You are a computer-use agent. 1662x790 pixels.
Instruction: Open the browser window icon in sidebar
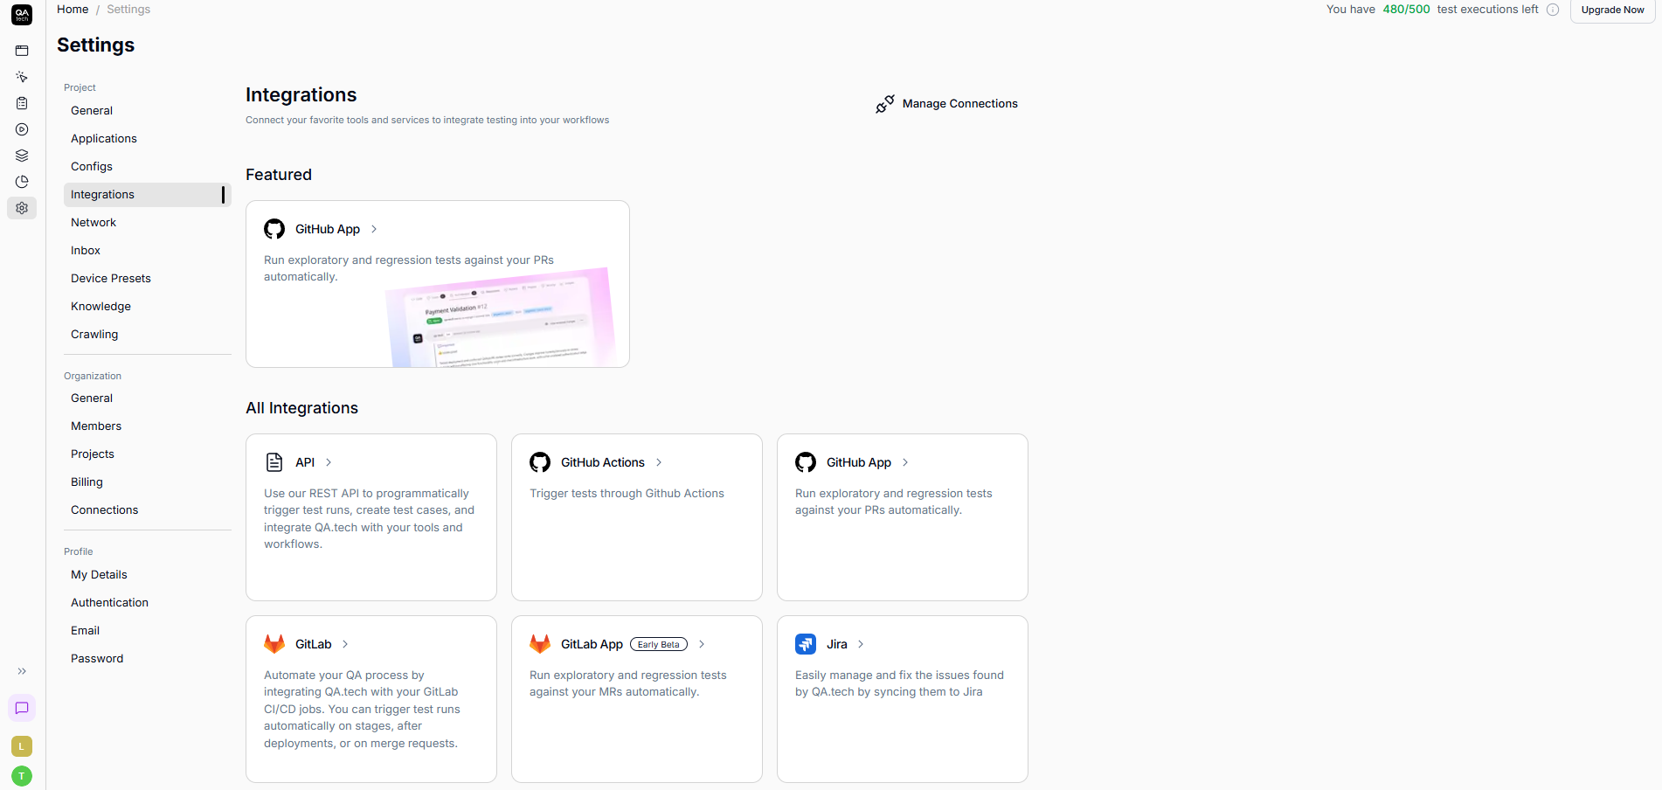point(22,51)
